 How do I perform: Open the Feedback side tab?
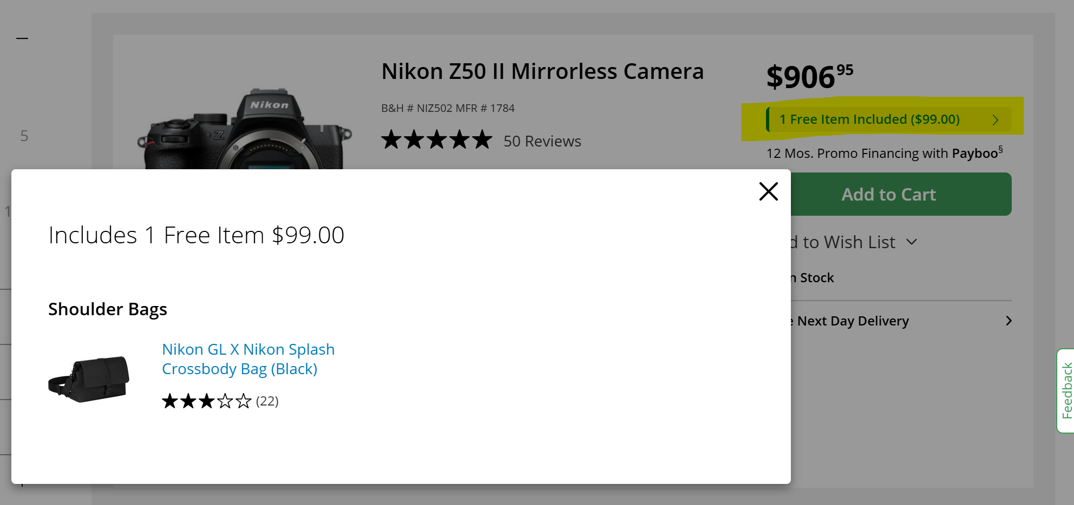[1066, 390]
